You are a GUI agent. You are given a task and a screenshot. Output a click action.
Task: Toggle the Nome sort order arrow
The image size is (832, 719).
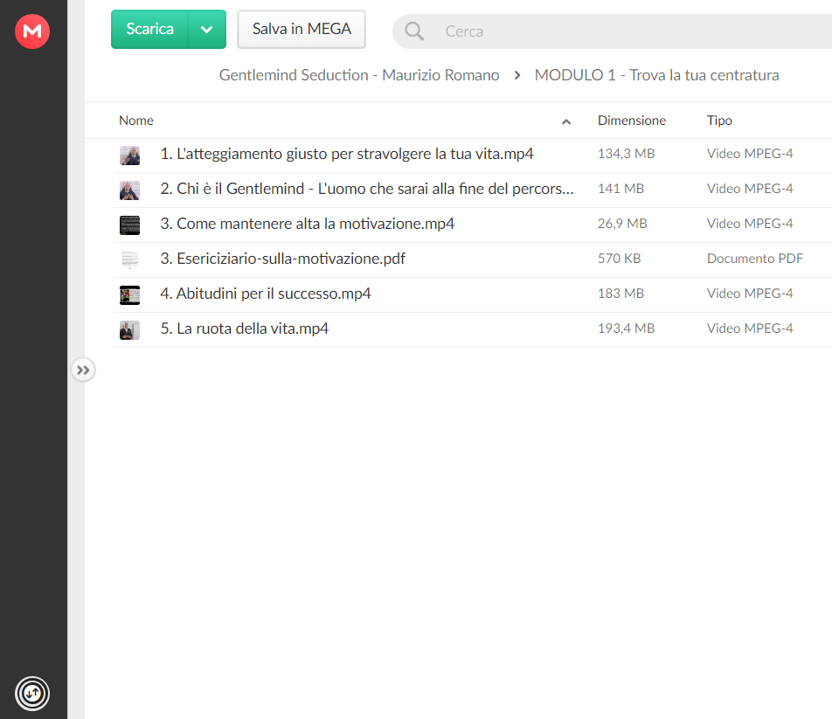pos(566,122)
